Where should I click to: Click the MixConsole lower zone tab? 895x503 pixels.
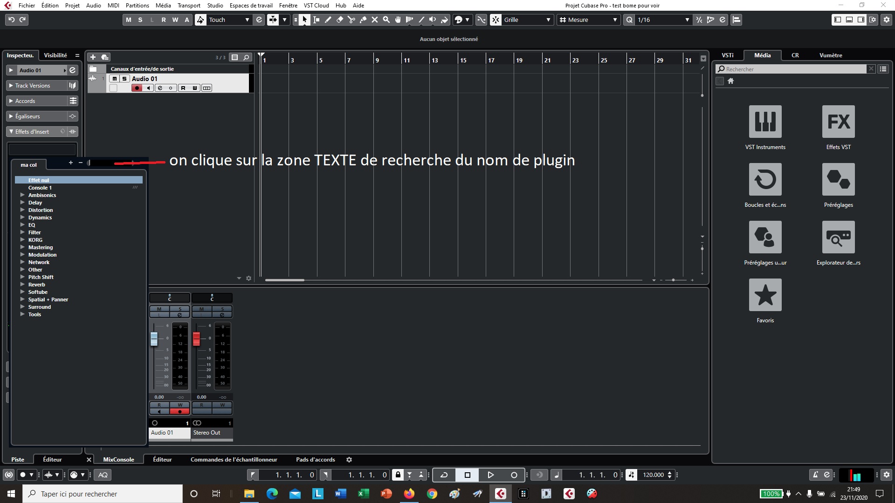[x=118, y=459]
